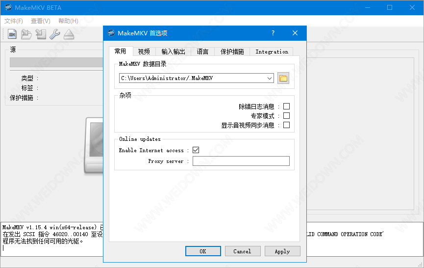Click the preferences dialog title bar icon
424x268 pixels.
pyautogui.click(x=111, y=33)
